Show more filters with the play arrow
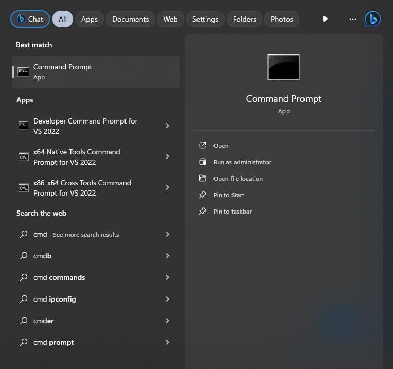This screenshot has width=393, height=369. [325, 19]
